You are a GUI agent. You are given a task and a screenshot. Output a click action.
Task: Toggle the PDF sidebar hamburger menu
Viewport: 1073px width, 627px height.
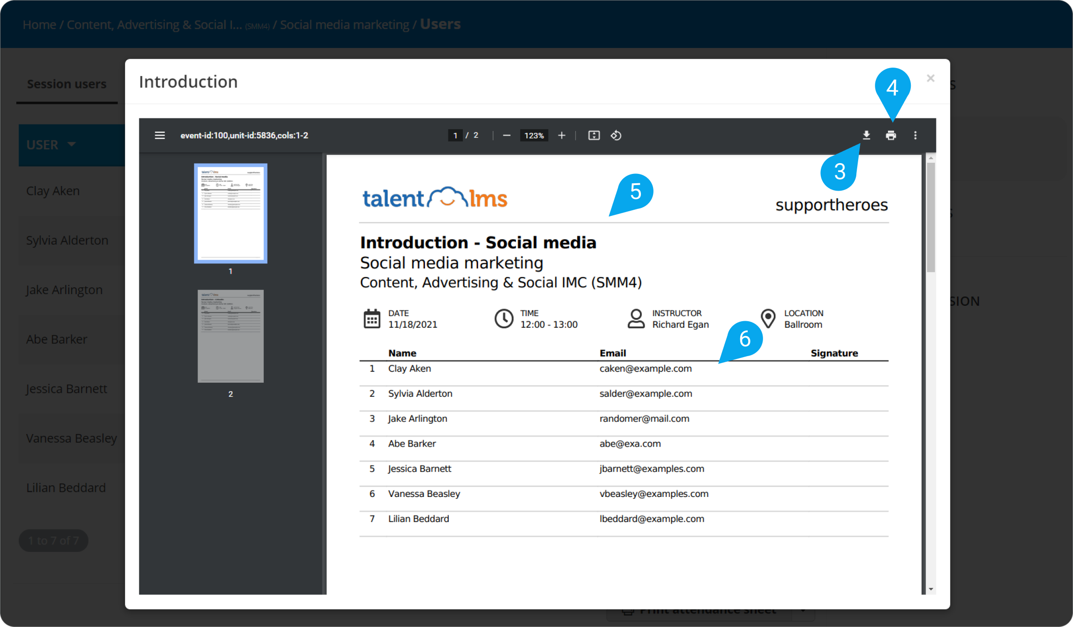tap(160, 135)
